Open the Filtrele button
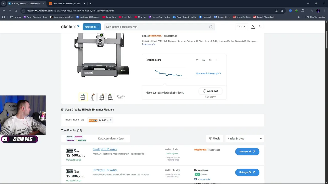This screenshot has width=328, height=184. click(214, 139)
